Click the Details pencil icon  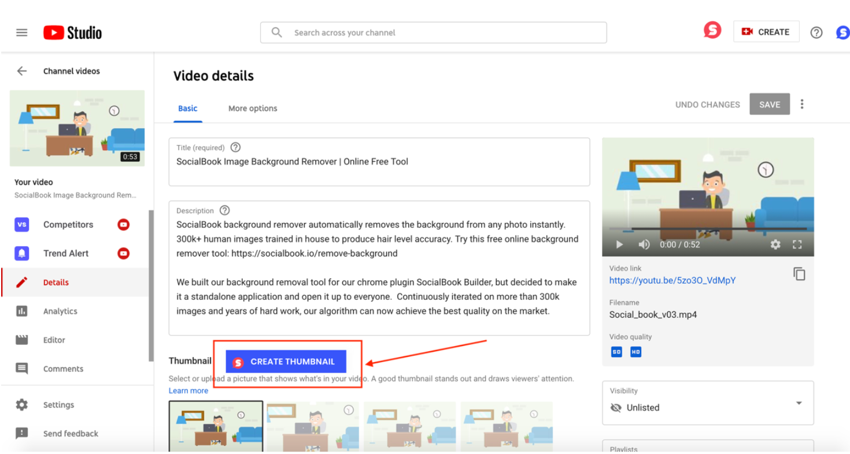[x=22, y=282]
